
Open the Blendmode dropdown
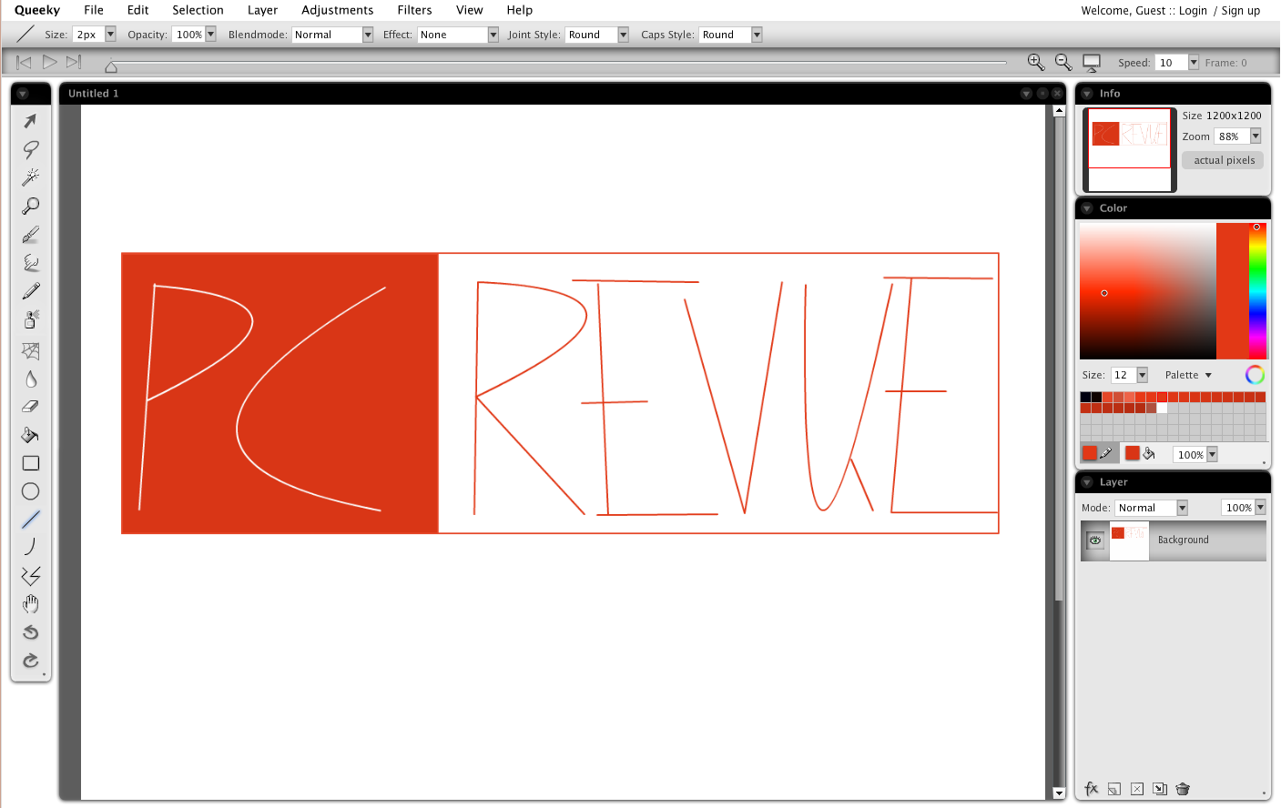368,35
